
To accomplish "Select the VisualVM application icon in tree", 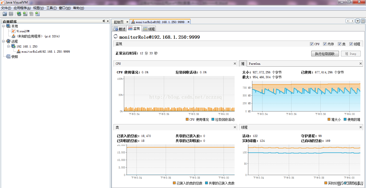I will click(14, 31).
